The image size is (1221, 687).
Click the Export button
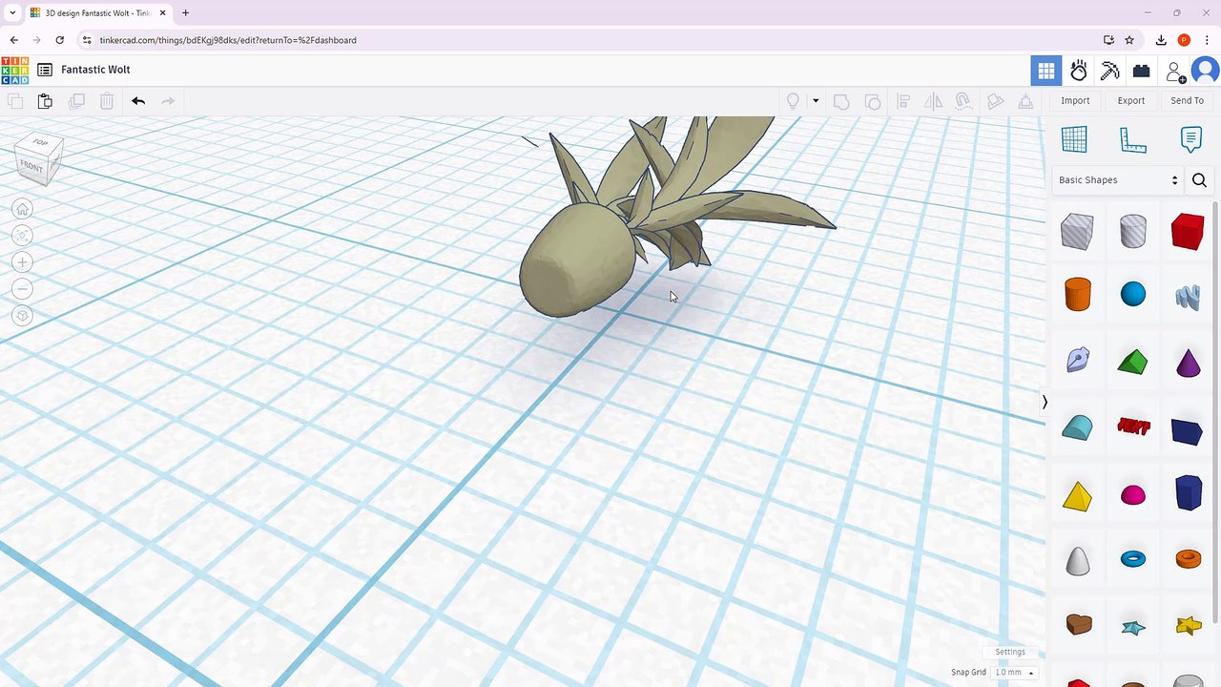click(1131, 100)
